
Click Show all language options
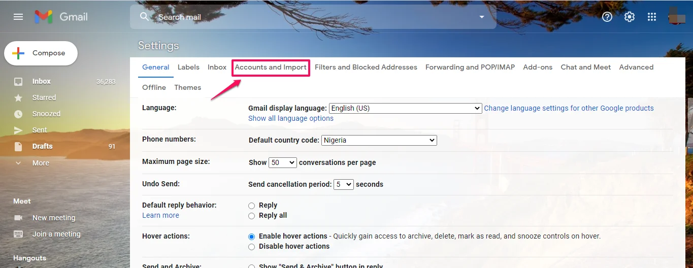[x=291, y=118]
